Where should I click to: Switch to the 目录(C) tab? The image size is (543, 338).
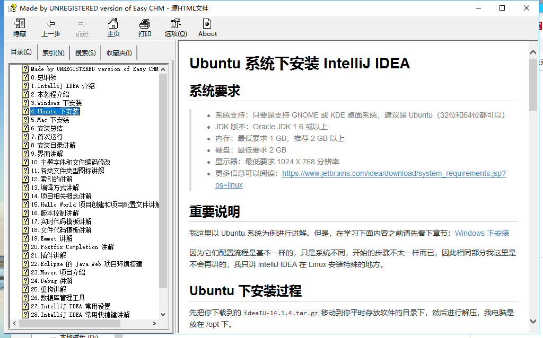tap(21, 52)
